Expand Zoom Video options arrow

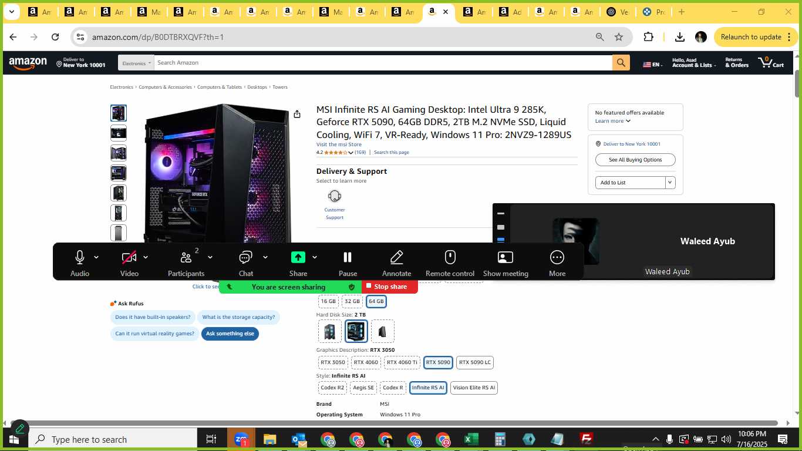(x=146, y=257)
